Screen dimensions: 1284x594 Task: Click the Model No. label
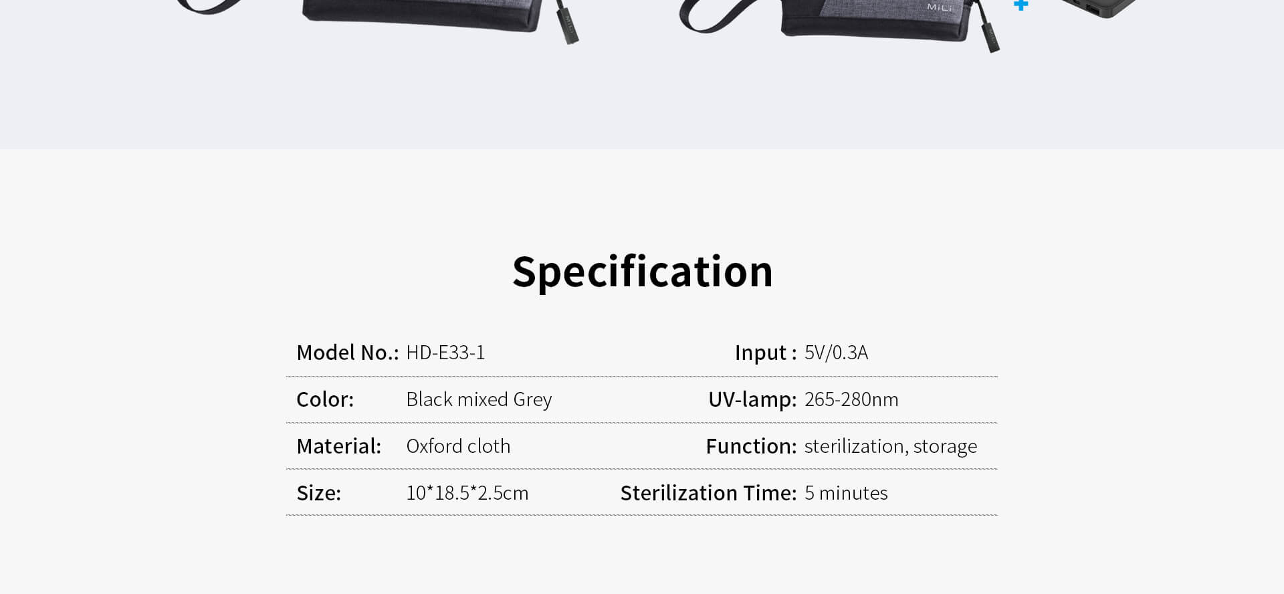[347, 353]
